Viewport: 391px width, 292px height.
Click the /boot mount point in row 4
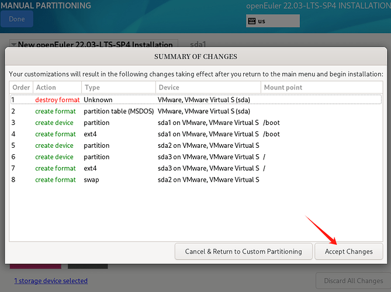pyautogui.click(x=271, y=134)
